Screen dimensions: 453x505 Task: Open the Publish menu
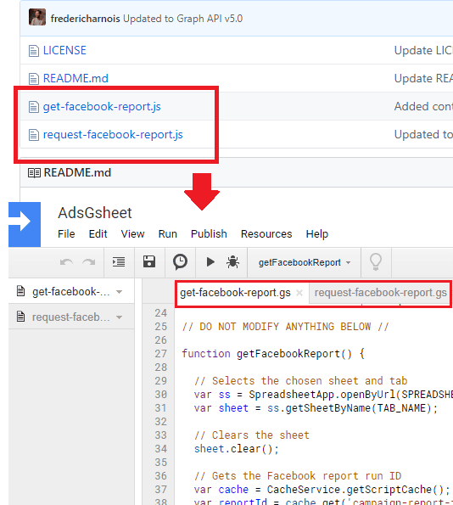pyautogui.click(x=209, y=233)
